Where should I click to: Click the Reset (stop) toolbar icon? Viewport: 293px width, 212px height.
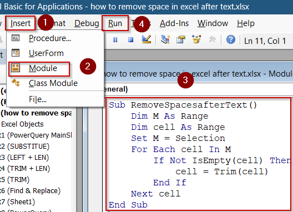tap(130, 39)
